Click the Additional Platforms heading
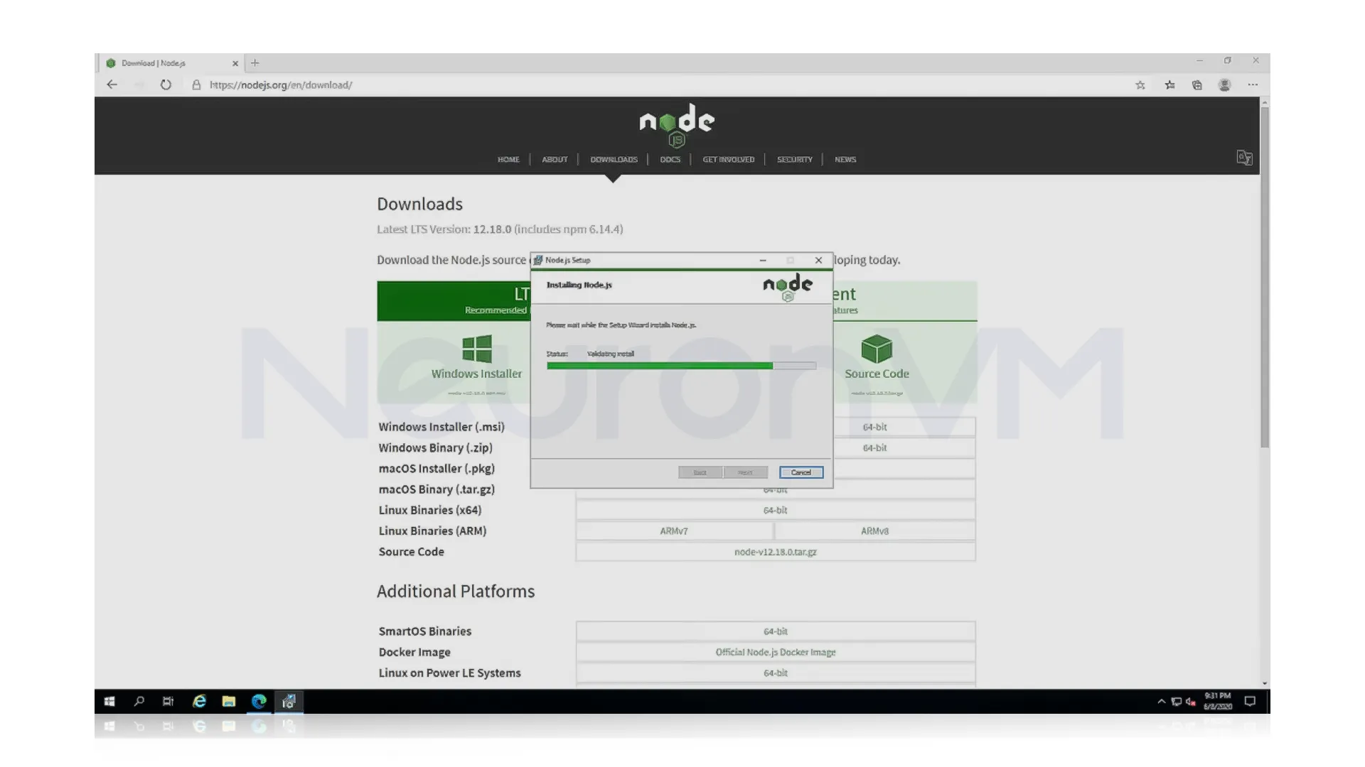This screenshot has height=767, width=1365. pyautogui.click(x=456, y=591)
